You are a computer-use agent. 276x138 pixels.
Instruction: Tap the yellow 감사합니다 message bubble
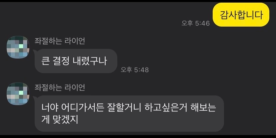pos(241,15)
